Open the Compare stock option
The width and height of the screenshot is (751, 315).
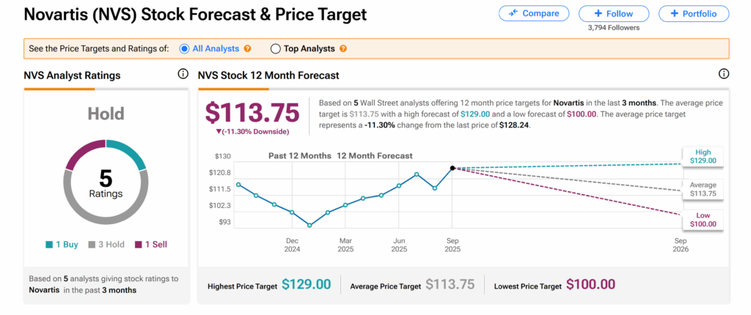pos(533,13)
